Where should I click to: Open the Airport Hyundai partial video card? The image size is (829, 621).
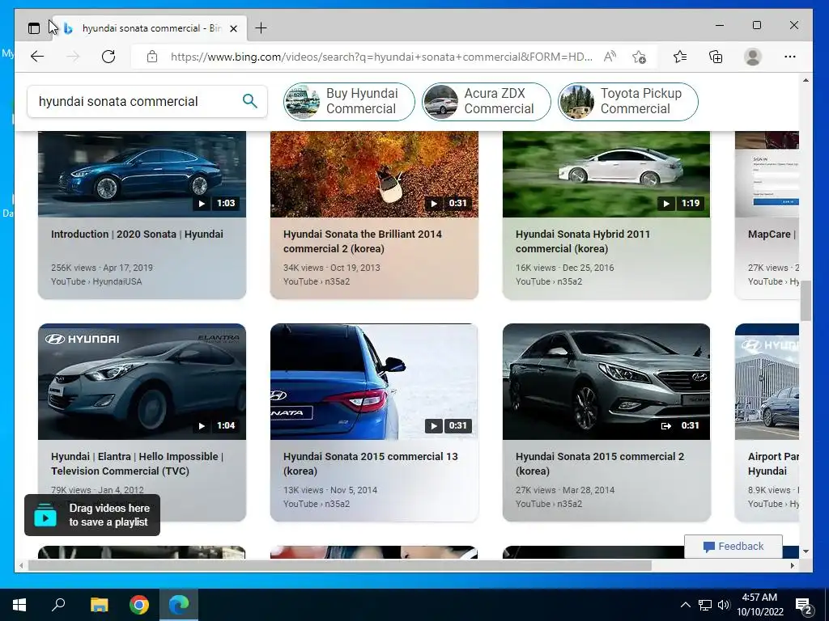tap(767, 422)
